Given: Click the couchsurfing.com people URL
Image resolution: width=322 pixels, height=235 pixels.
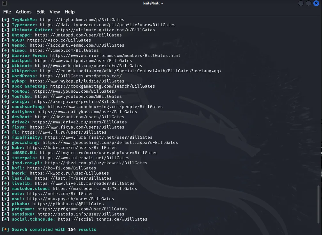Looking at the screenshot, I should (x=105, y=107).
